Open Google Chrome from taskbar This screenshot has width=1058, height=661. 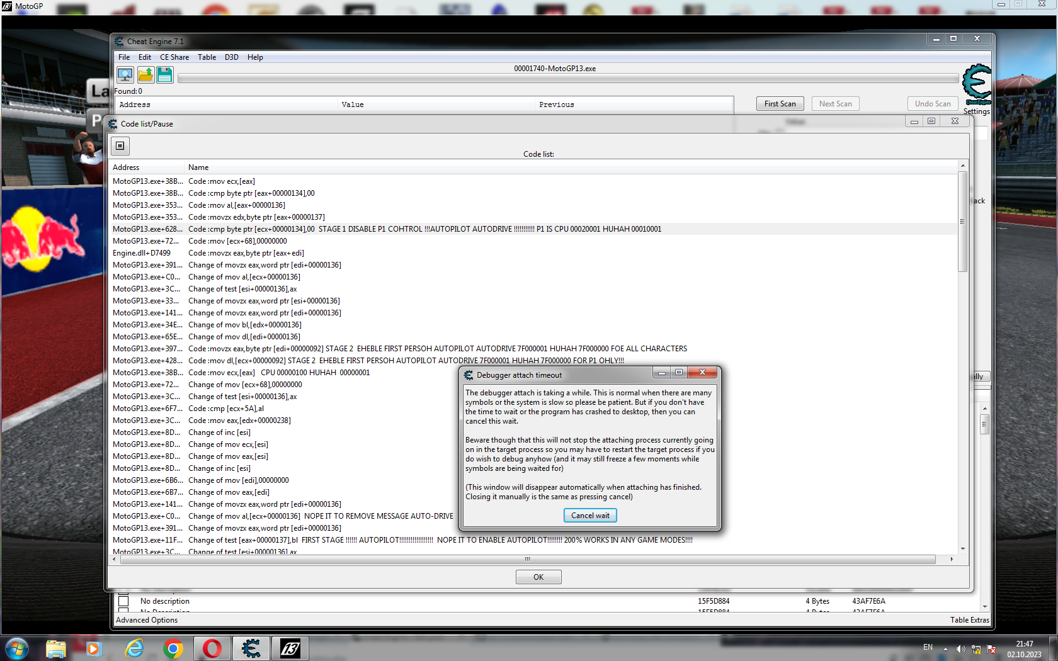pyautogui.click(x=173, y=648)
